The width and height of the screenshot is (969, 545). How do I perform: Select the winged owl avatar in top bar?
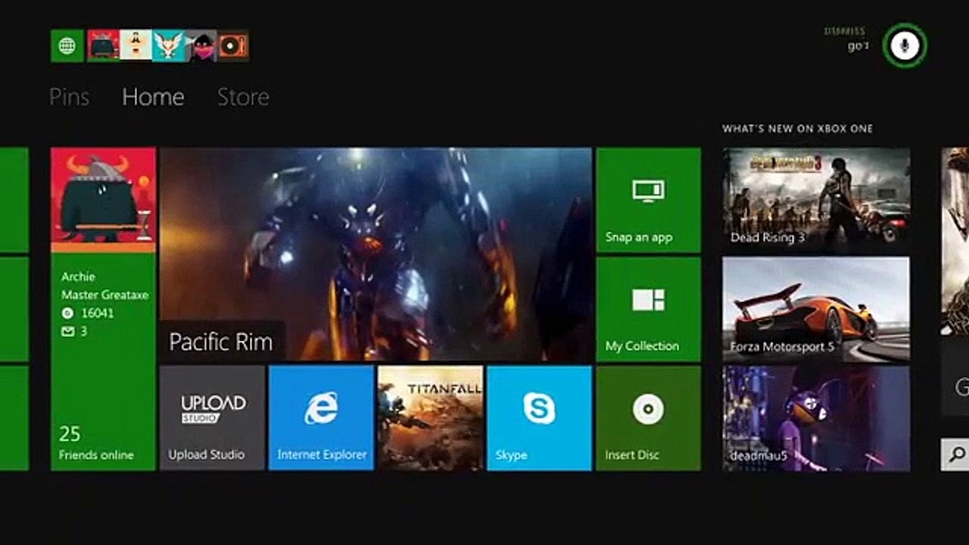coord(168,46)
